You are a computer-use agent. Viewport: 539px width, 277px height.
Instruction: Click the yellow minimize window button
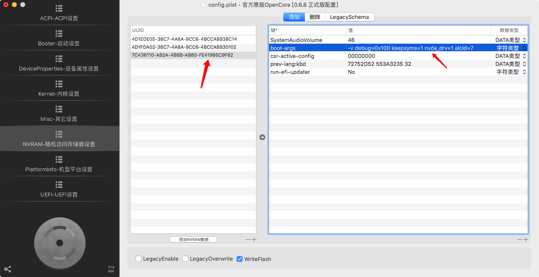click(x=14, y=5)
